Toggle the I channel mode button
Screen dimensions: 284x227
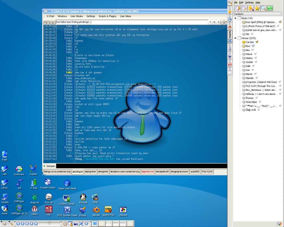222,22
